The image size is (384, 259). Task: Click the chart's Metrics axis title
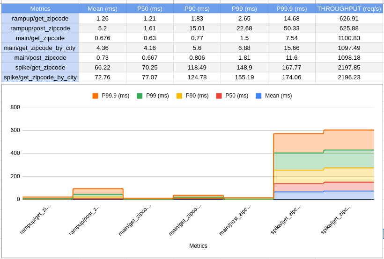click(198, 246)
